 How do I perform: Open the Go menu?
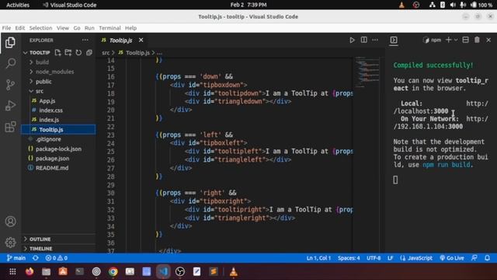coord(77,28)
